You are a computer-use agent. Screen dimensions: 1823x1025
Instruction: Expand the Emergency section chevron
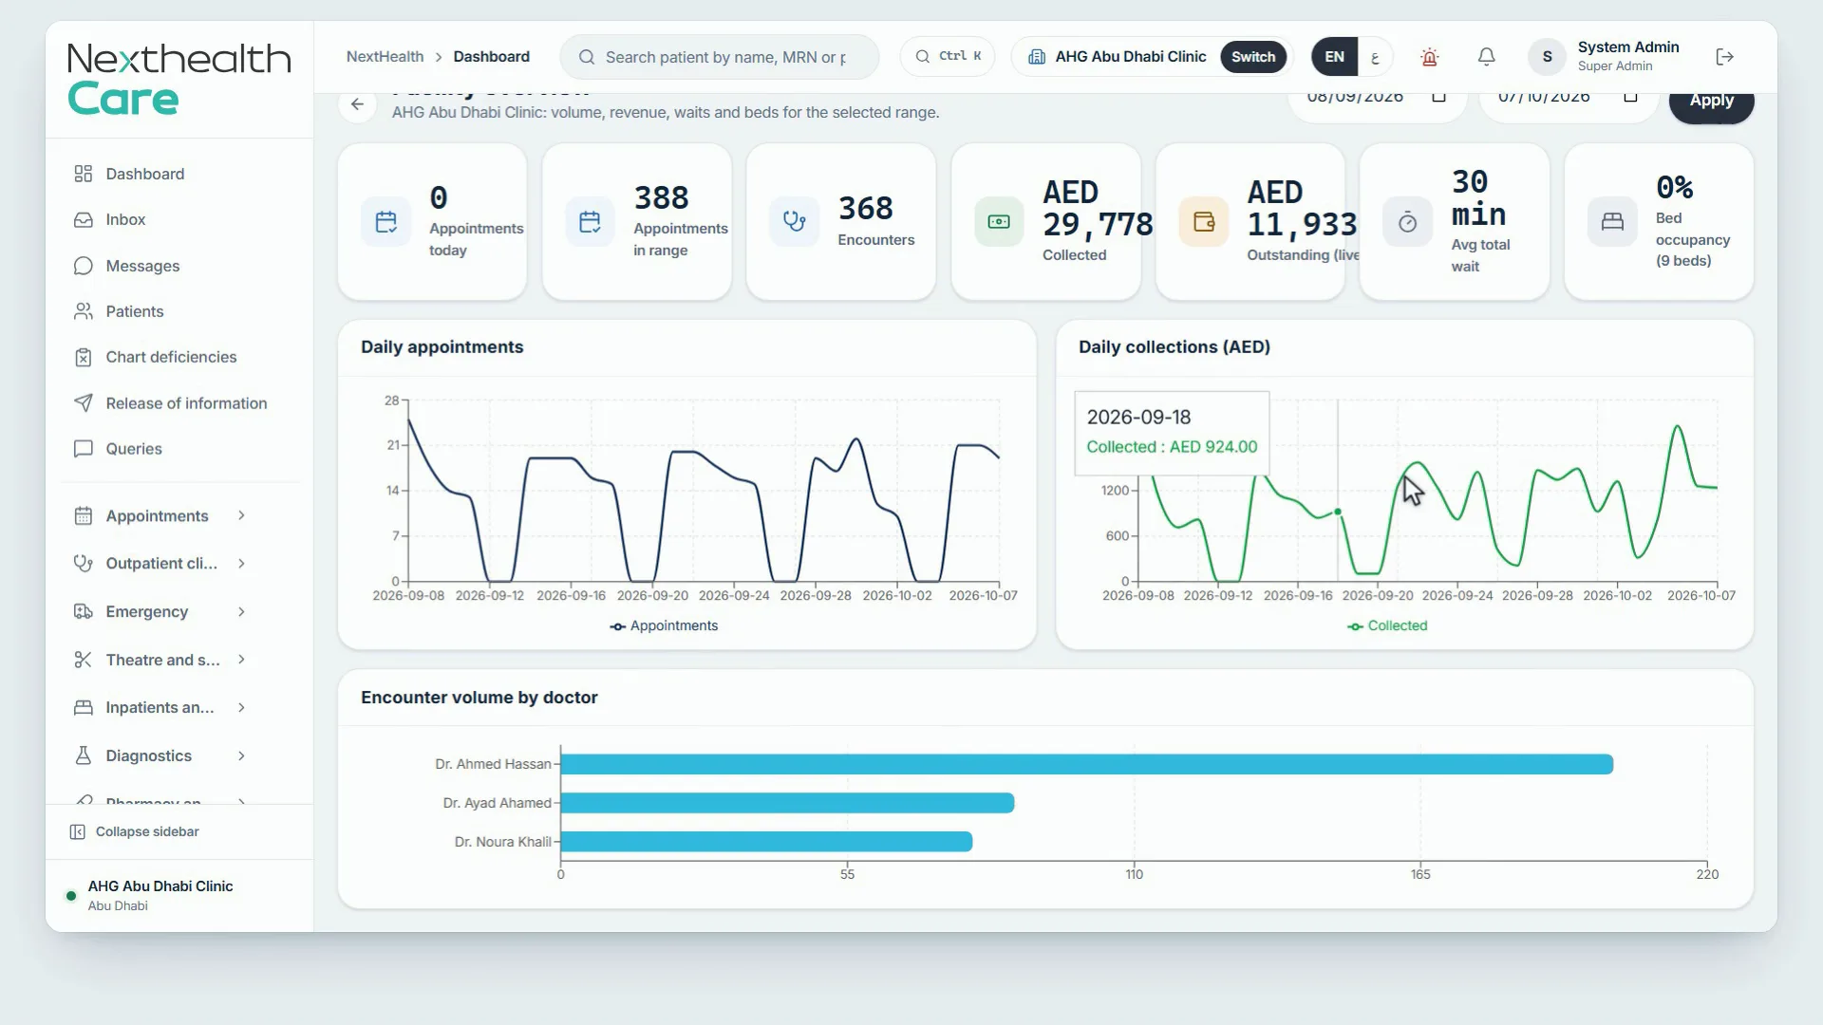coord(241,611)
